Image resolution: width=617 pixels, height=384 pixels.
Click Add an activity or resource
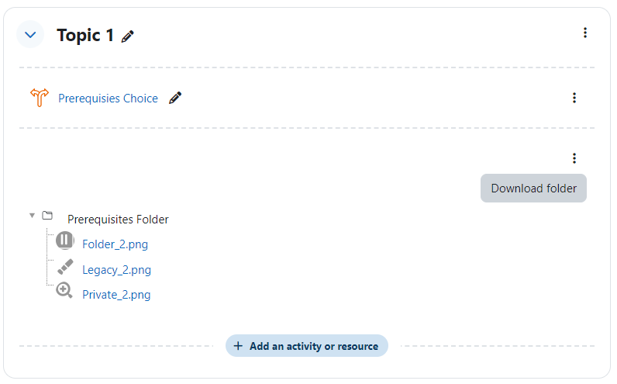click(x=307, y=346)
